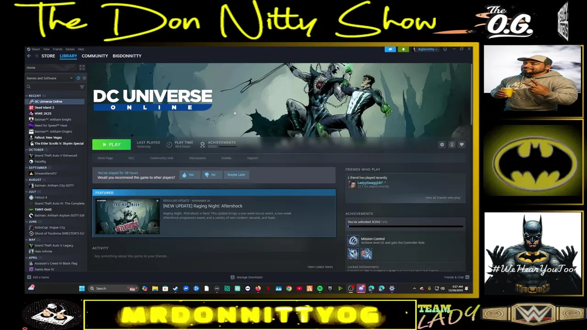Open the Community Hub link
The width and height of the screenshot is (587, 330).
point(161,158)
